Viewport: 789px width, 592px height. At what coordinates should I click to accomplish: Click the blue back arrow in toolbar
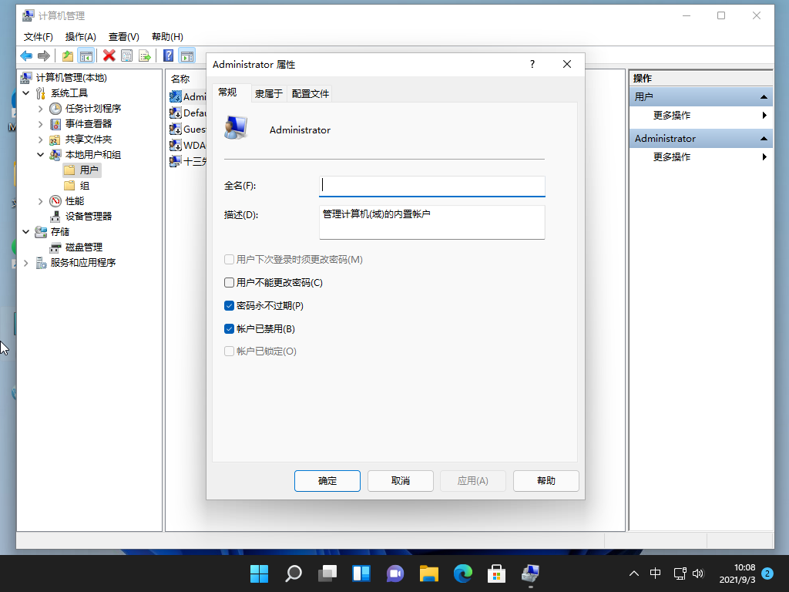tap(26, 55)
